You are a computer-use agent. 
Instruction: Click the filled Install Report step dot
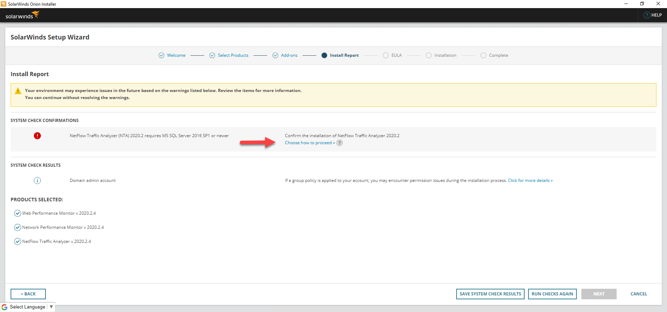pos(324,55)
